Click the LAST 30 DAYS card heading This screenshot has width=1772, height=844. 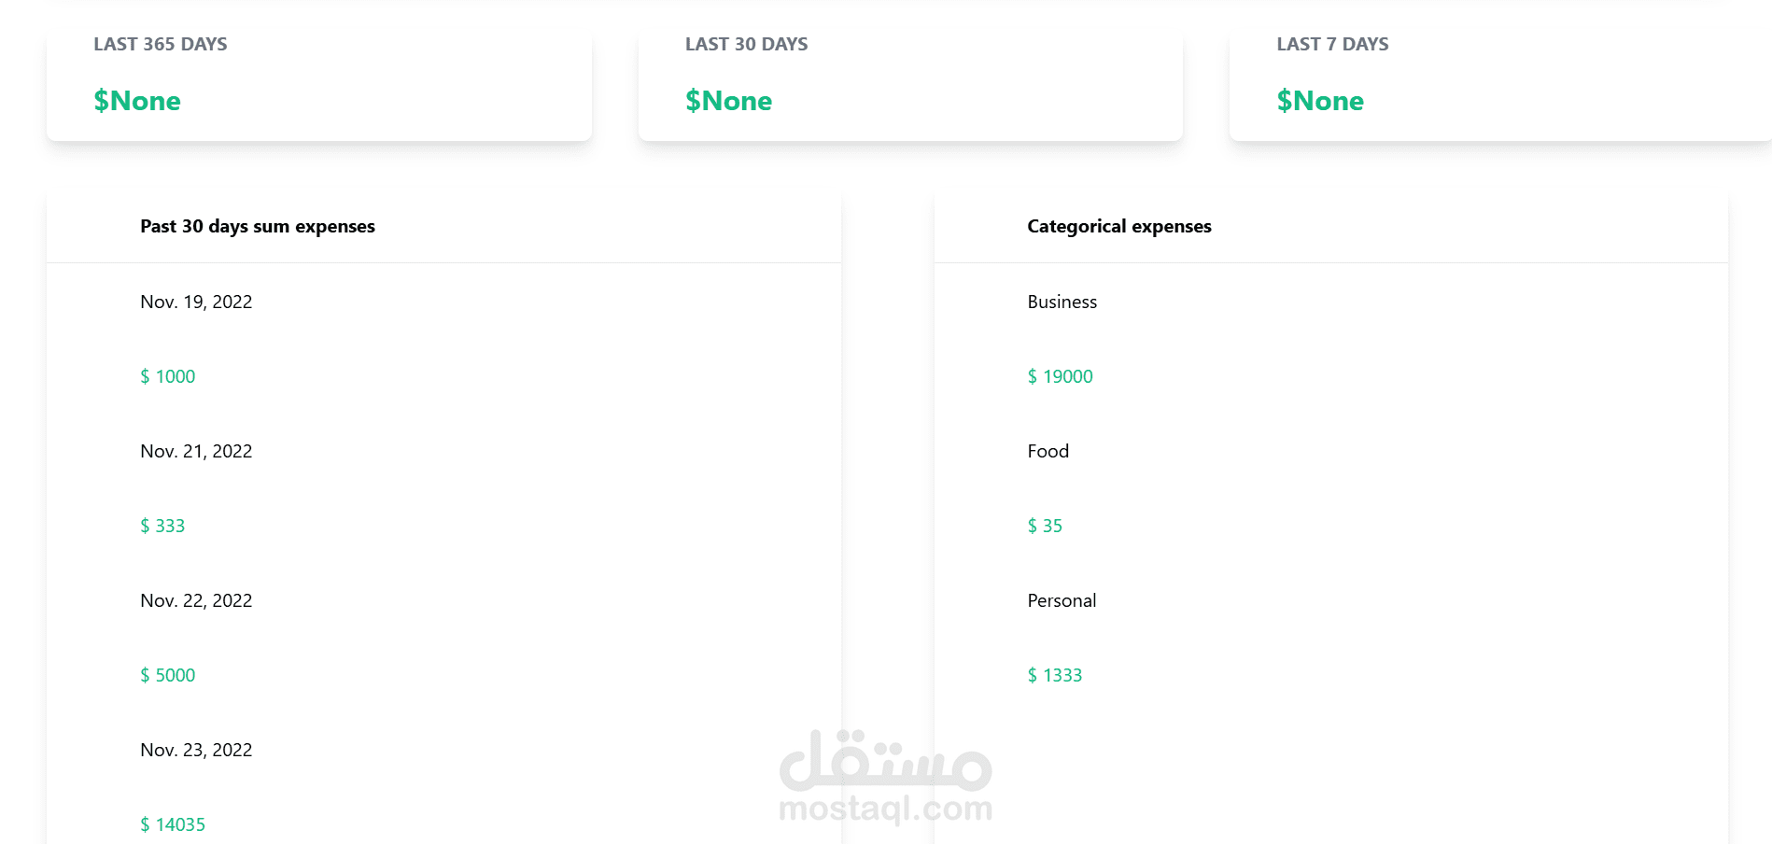pos(746,44)
